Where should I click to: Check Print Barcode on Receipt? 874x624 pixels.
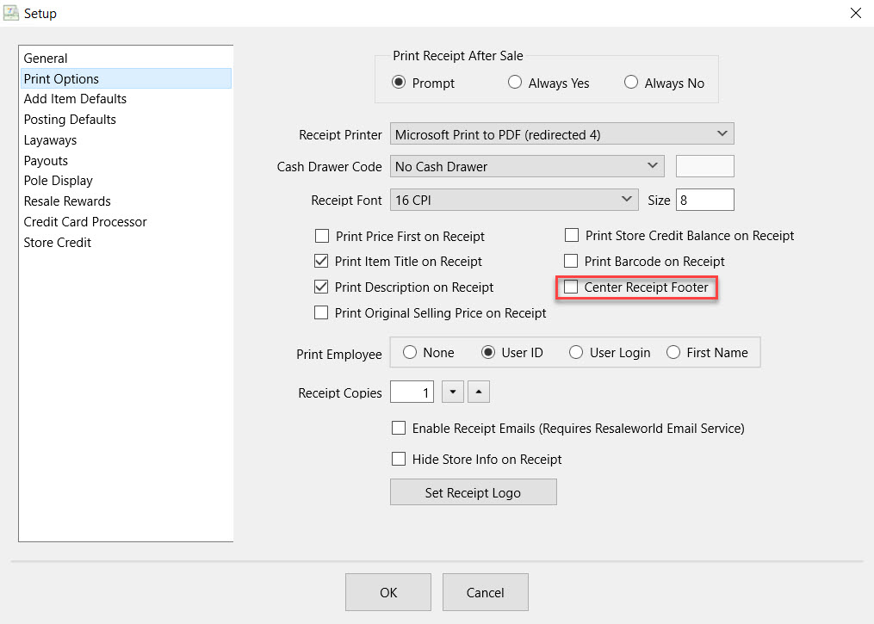tap(572, 261)
